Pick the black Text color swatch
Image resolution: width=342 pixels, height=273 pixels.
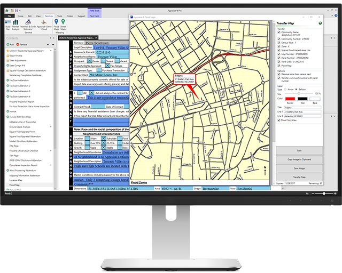click(x=302, y=99)
